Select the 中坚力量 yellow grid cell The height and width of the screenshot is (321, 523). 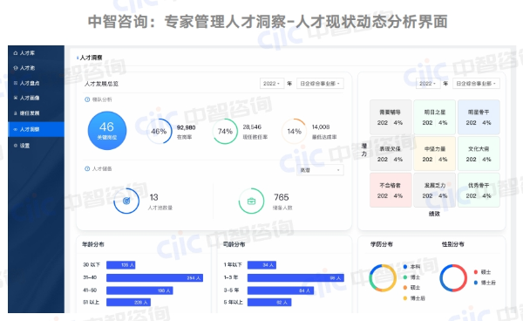coord(435,154)
